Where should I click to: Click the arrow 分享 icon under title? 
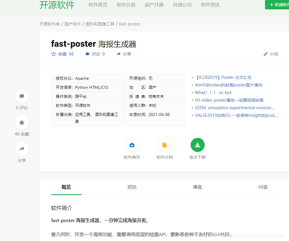tap(119, 54)
